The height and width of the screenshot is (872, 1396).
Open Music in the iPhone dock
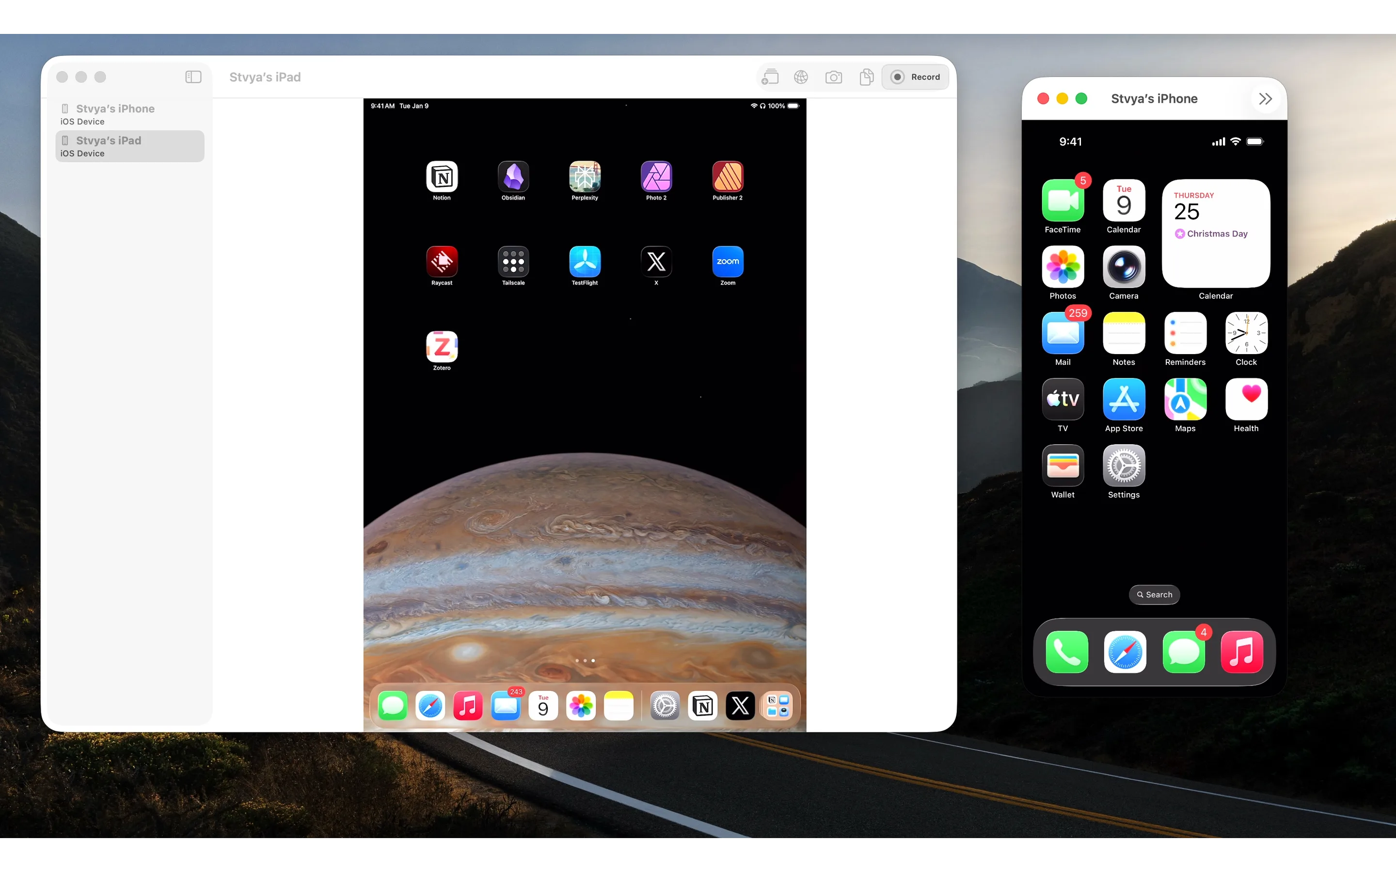(x=1241, y=652)
